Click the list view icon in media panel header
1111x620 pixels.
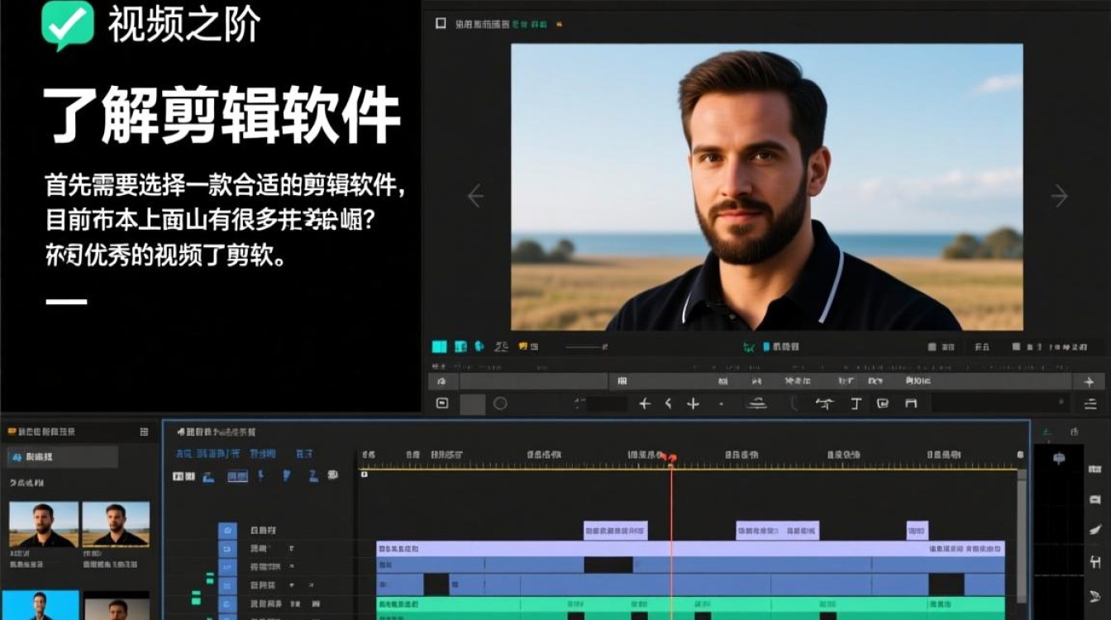(x=145, y=432)
